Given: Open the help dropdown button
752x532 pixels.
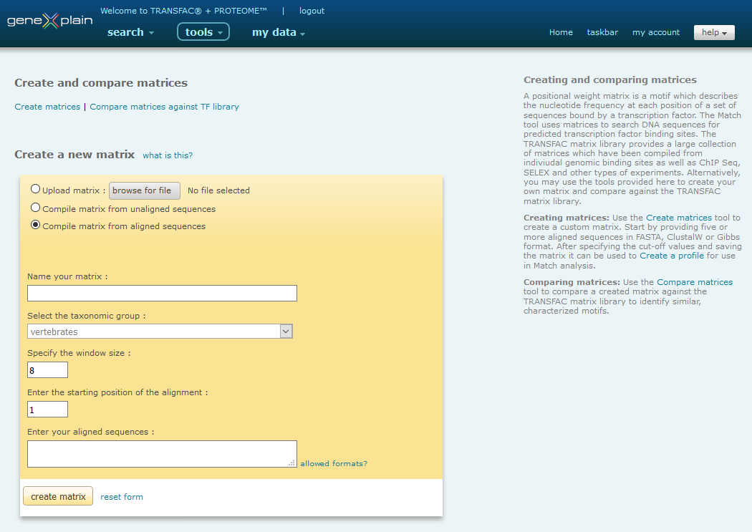Looking at the screenshot, I should click(x=714, y=32).
